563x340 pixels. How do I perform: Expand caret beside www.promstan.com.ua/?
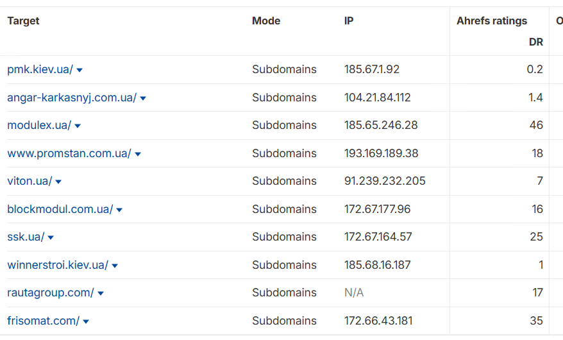[x=138, y=154]
